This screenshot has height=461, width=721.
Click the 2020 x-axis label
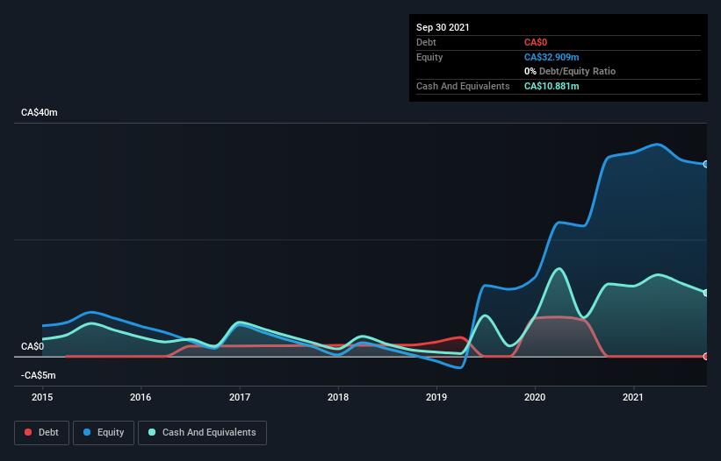click(535, 397)
